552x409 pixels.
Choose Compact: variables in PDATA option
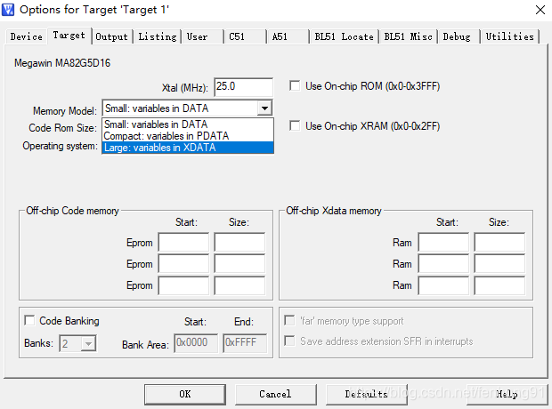click(x=188, y=136)
